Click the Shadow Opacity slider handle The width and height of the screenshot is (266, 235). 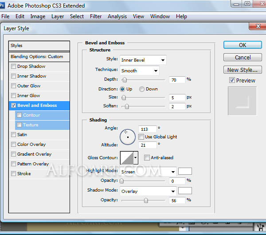pos(146,200)
